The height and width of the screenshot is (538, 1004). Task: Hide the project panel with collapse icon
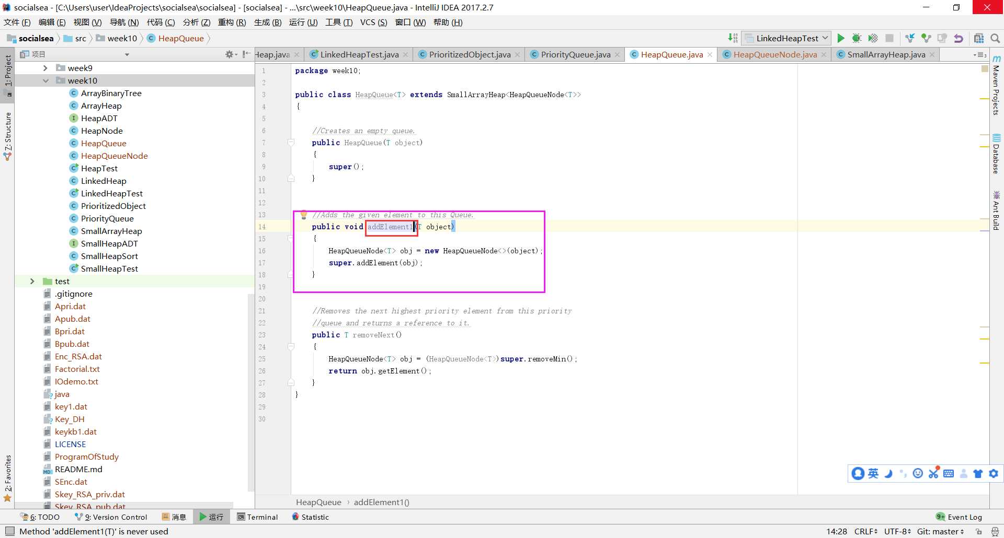(246, 54)
